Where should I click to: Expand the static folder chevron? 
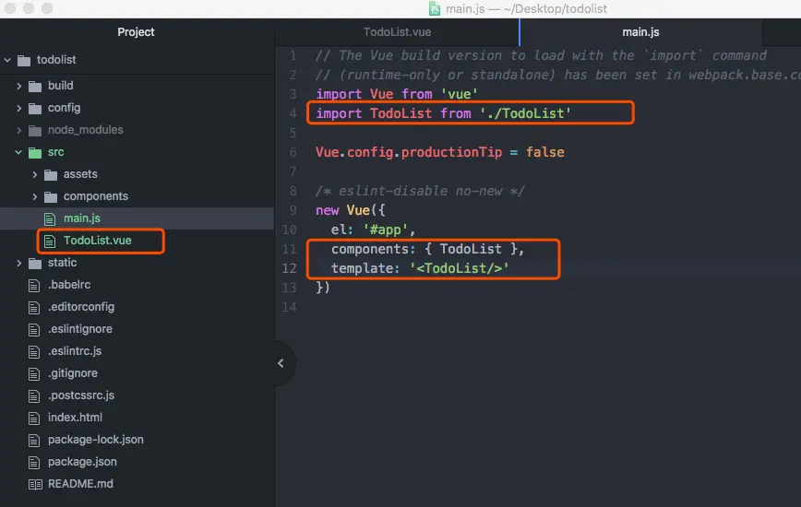[x=18, y=263]
